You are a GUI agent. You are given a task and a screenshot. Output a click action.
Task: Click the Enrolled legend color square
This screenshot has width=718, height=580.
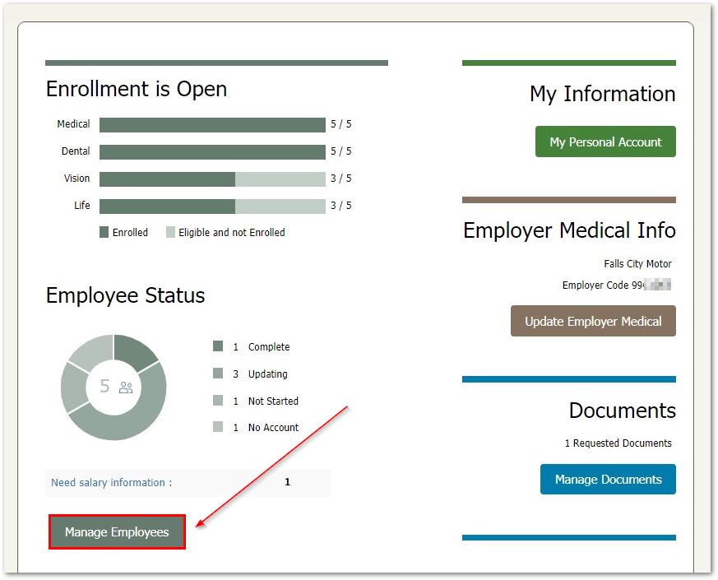pyautogui.click(x=104, y=233)
